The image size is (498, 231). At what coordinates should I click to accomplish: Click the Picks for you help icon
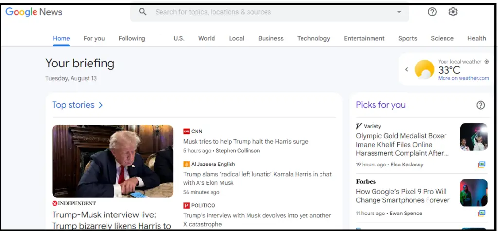[480, 105]
